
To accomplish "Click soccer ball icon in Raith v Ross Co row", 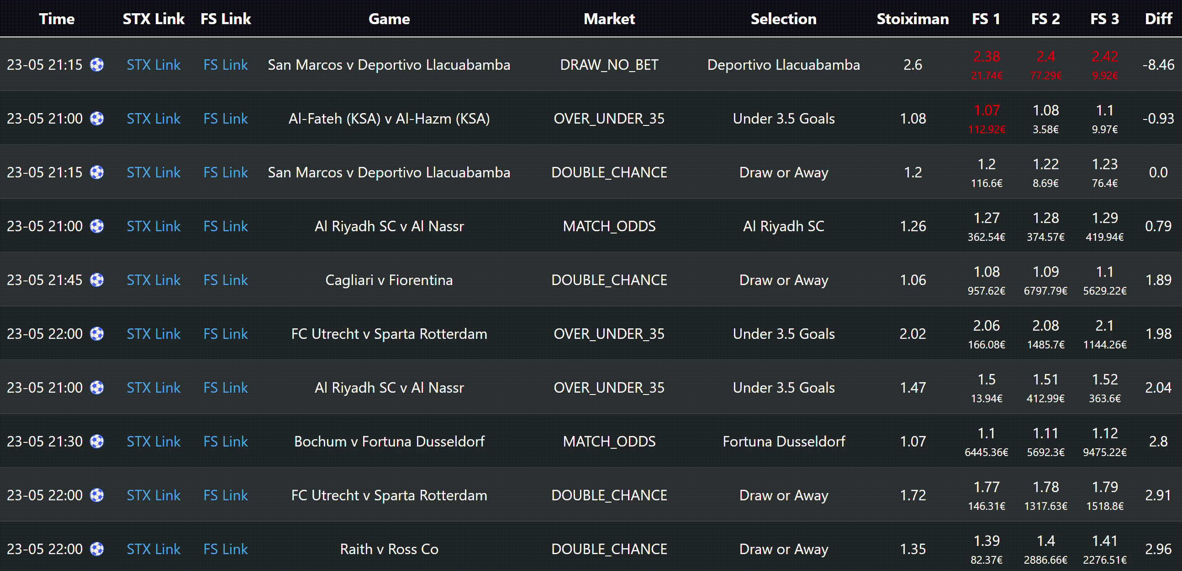I will (x=97, y=549).
